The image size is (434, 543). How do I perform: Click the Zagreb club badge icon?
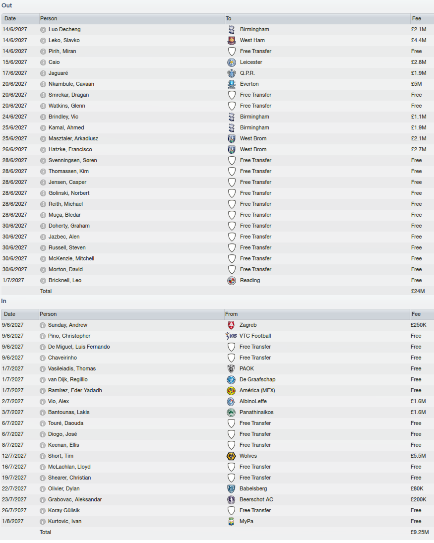[x=231, y=325]
